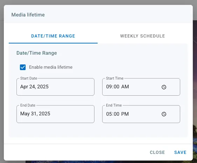Open the Start Date field showing Apr 24, 2025
The image size is (197, 163).
click(x=55, y=87)
